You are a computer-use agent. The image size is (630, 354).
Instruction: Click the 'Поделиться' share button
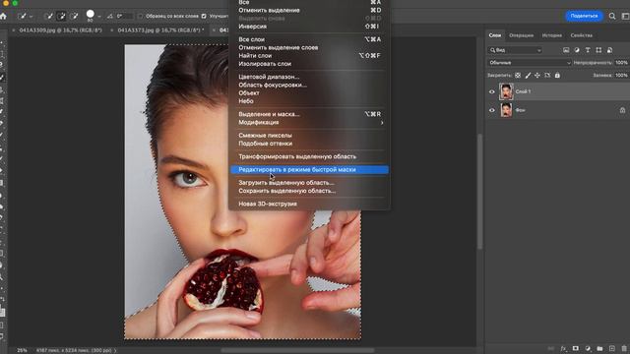tap(584, 16)
